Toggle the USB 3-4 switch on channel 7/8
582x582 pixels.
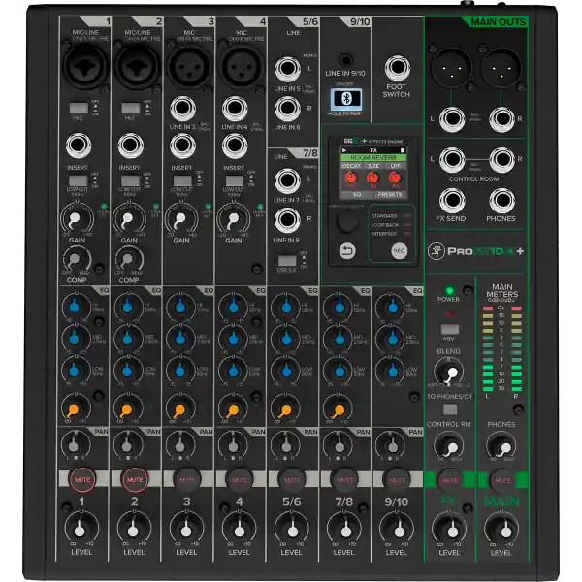click(x=287, y=260)
